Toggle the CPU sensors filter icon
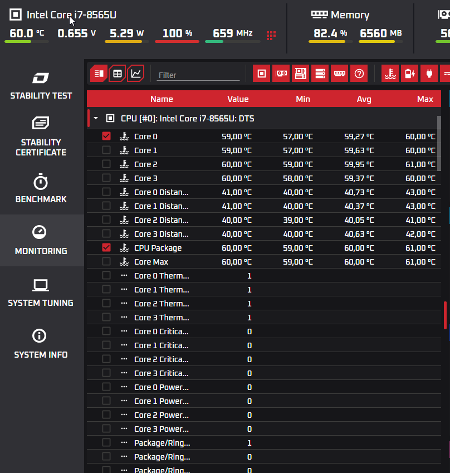Screen dimensions: 450x473 [x=262, y=74]
